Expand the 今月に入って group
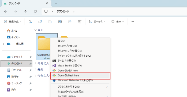Viewport: 187px width, 97px height. point(35,63)
